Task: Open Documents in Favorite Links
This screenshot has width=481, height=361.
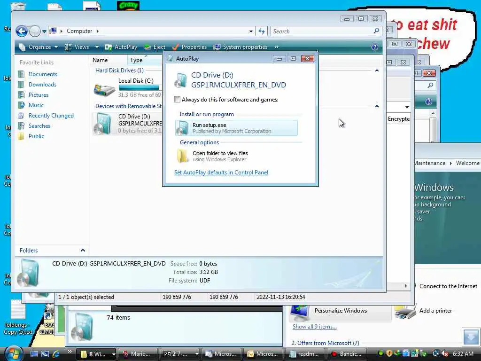Action: tap(43, 74)
